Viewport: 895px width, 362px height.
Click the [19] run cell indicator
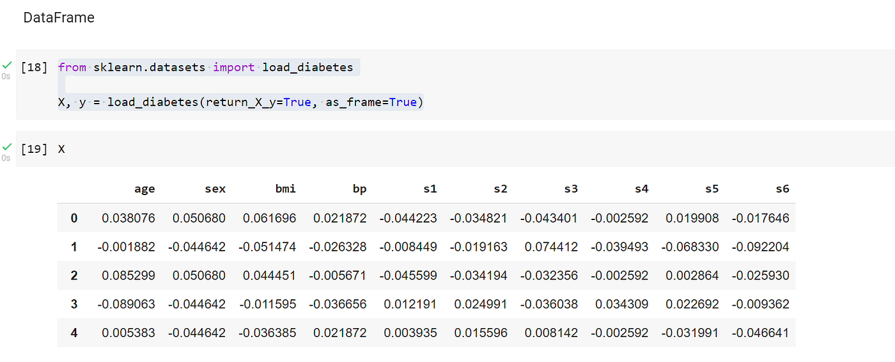[34, 149]
